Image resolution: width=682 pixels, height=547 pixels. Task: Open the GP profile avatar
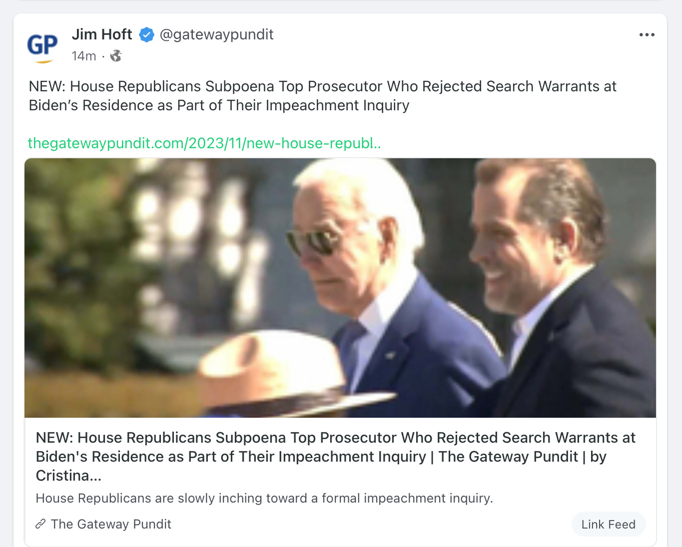click(x=42, y=46)
